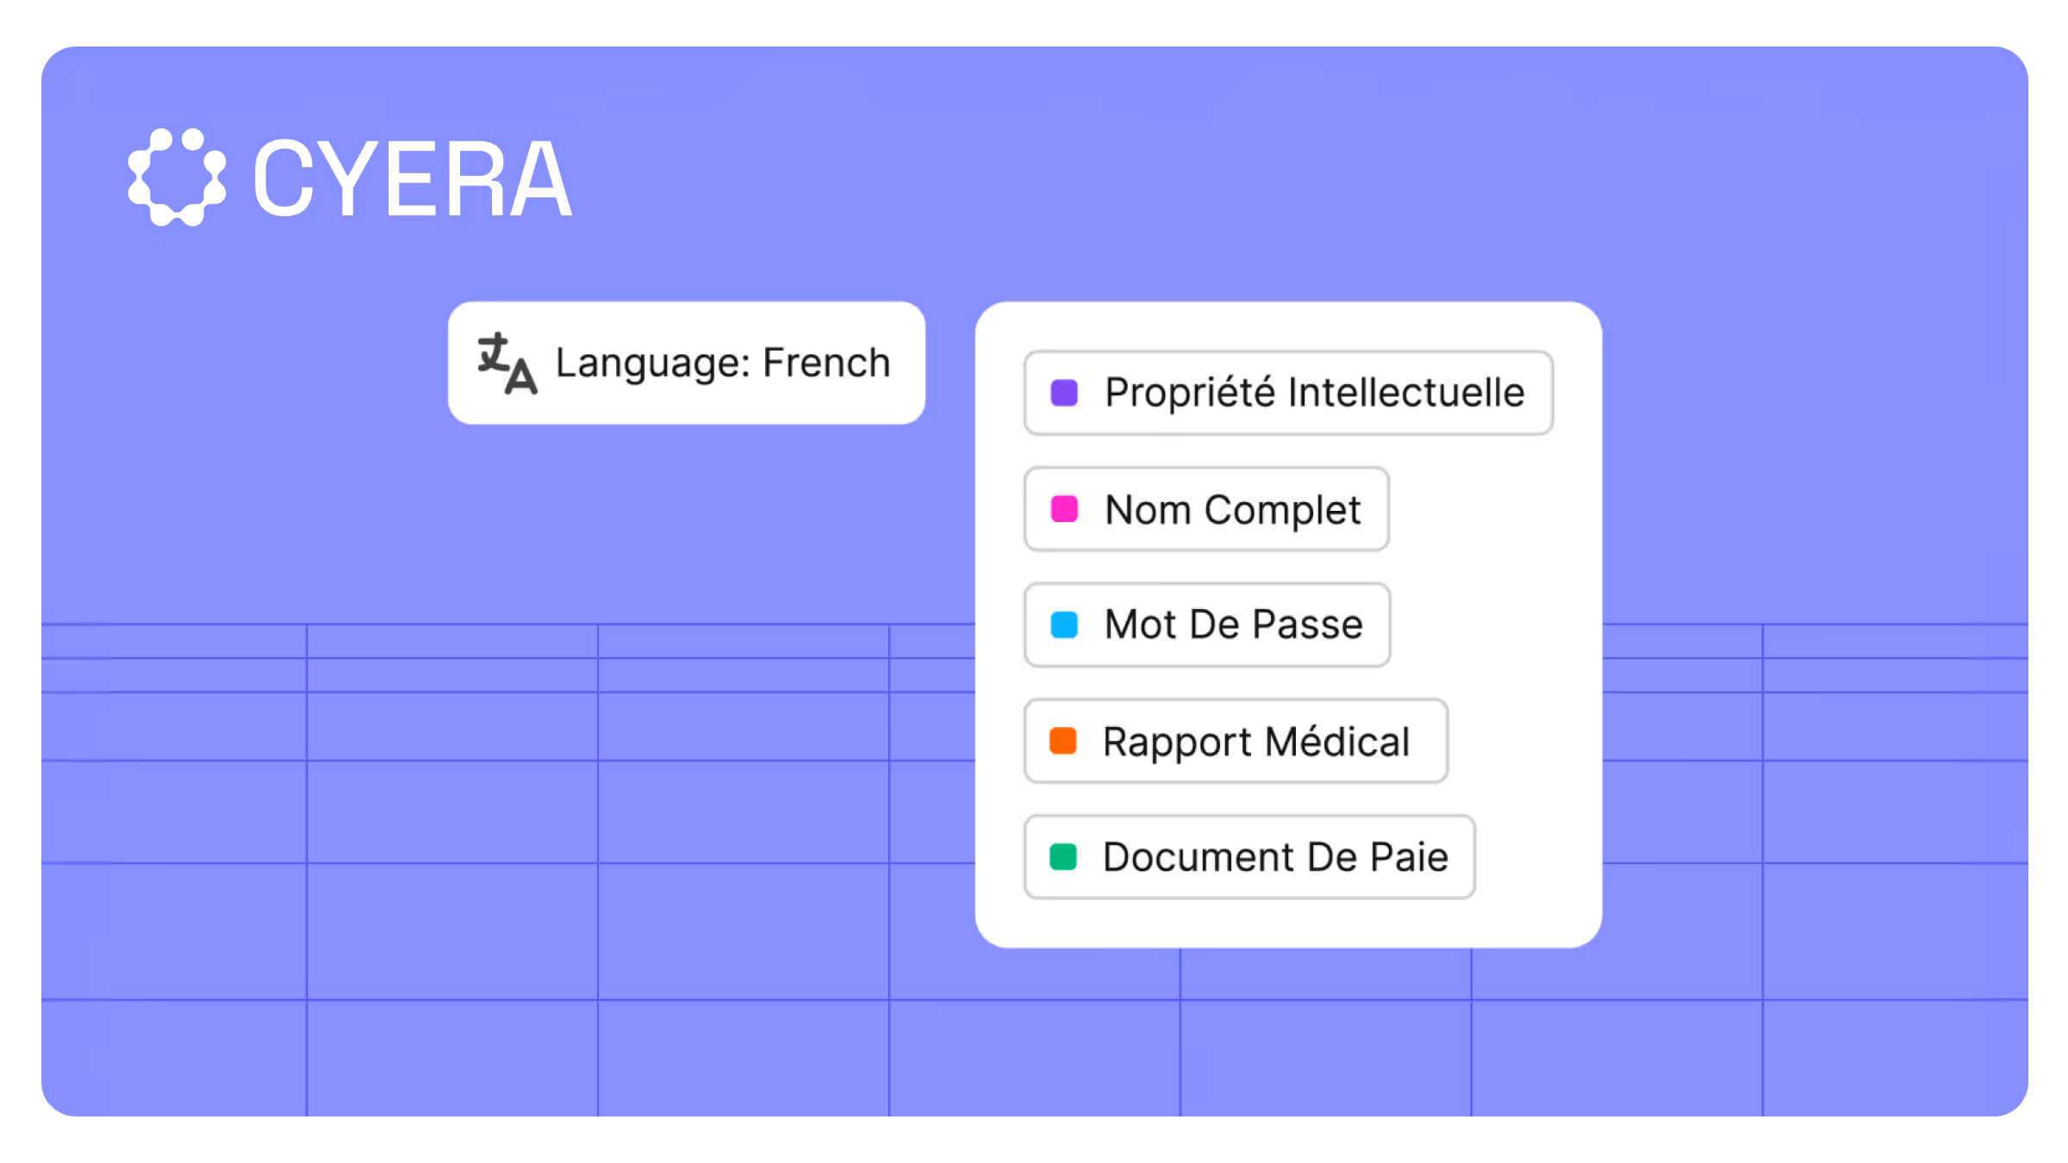Click the translate language icon
Viewport: 2068px width, 1163px height.
(x=507, y=364)
